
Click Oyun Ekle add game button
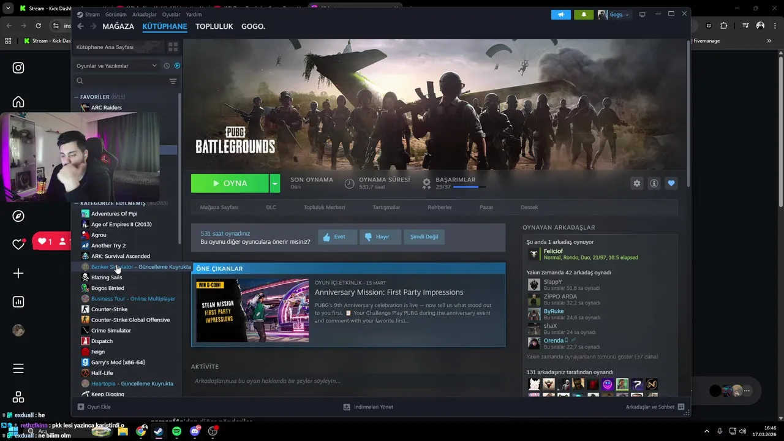click(x=94, y=407)
